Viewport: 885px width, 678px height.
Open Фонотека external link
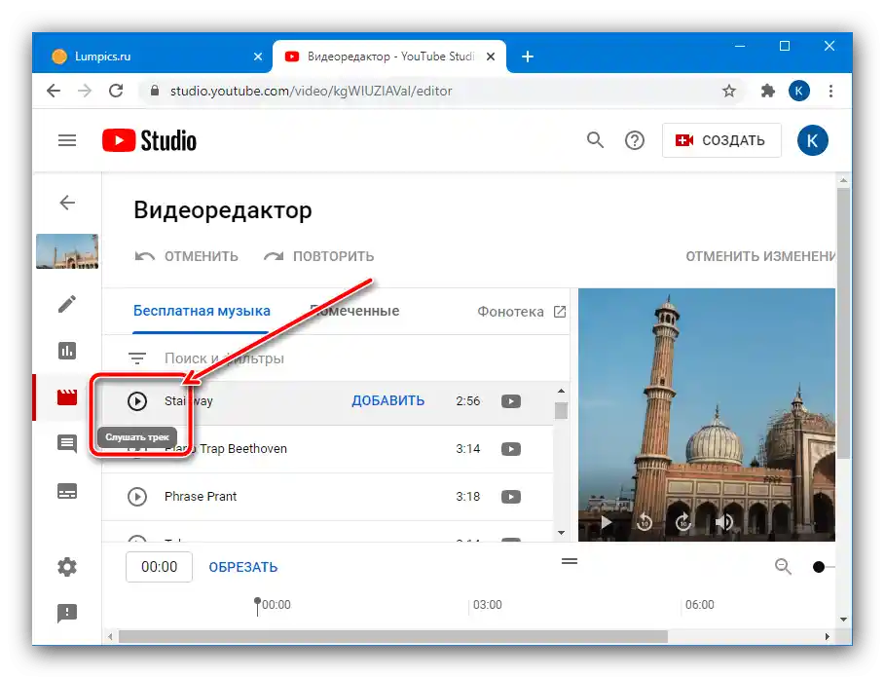point(522,312)
